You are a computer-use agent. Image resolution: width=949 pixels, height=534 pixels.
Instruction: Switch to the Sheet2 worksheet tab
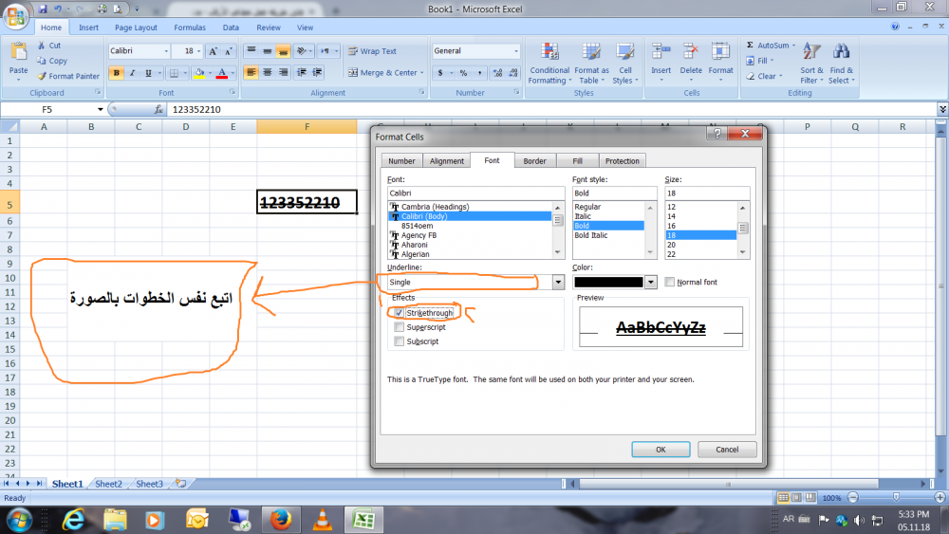pyautogui.click(x=108, y=484)
